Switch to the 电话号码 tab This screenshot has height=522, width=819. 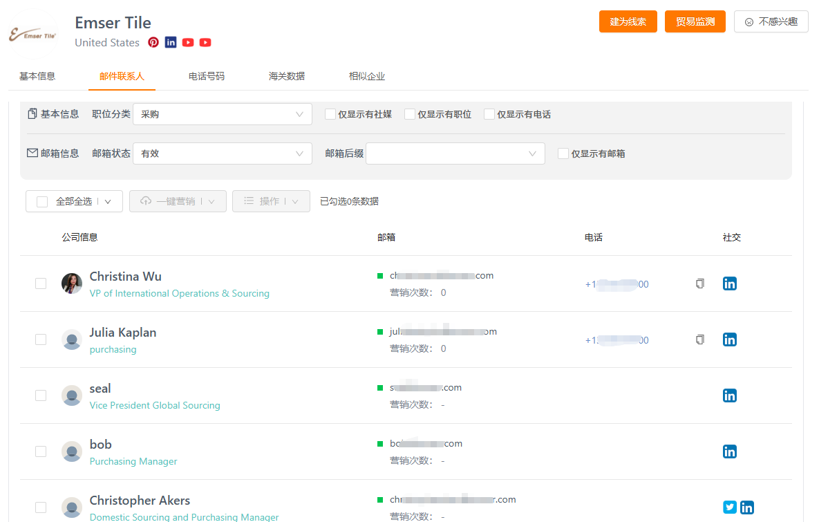(207, 76)
